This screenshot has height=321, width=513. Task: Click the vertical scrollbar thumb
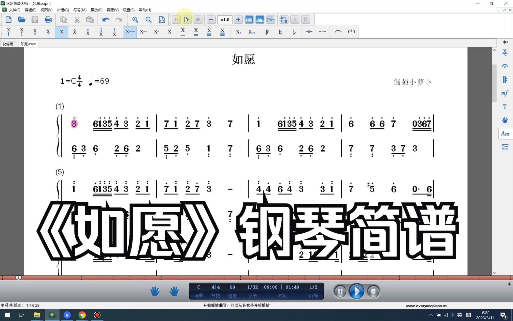pyautogui.click(x=494, y=84)
